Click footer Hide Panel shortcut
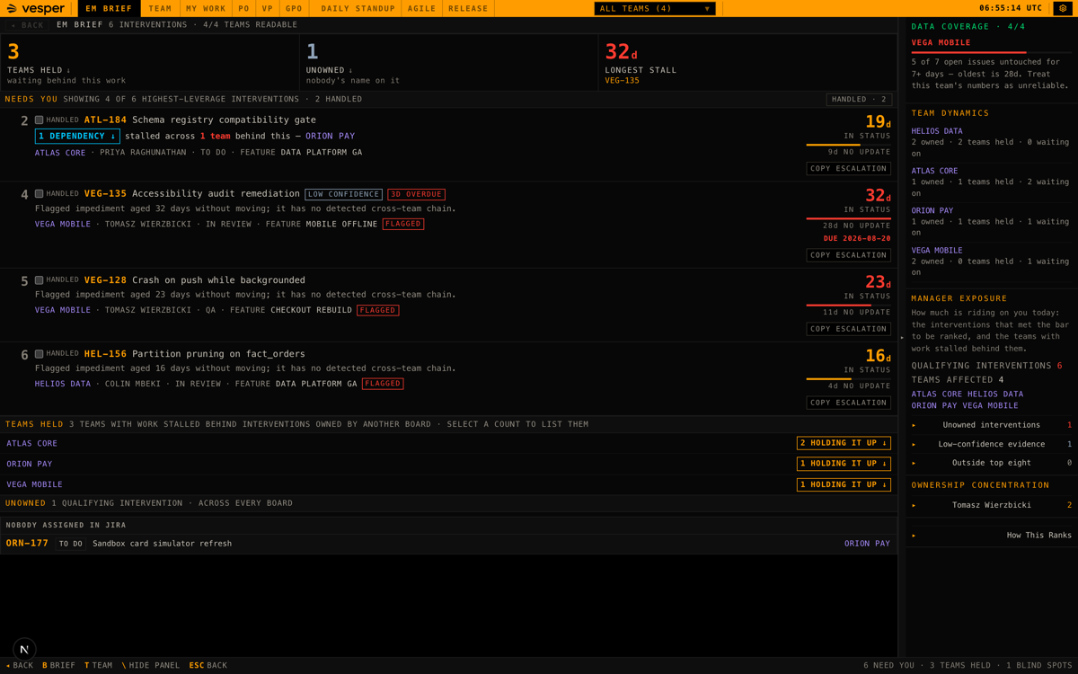The height and width of the screenshot is (674, 1078). pos(150,665)
